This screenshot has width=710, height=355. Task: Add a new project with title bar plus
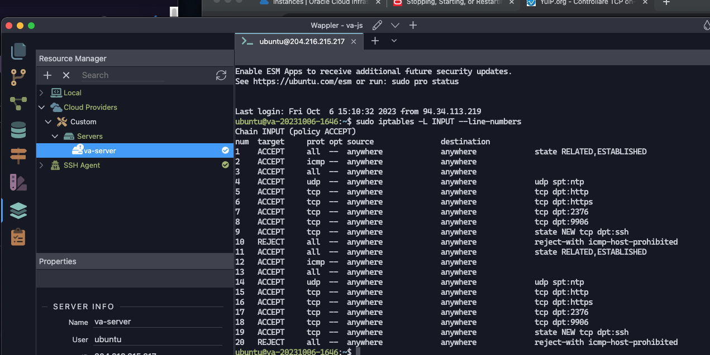413,25
